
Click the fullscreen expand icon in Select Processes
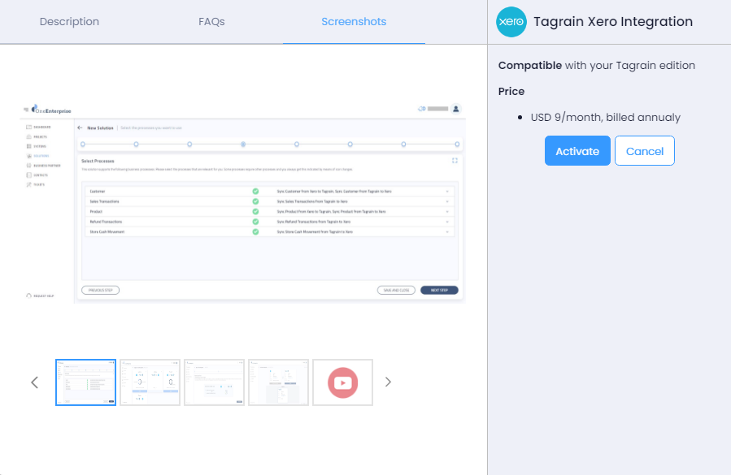[x=454, y=161]
